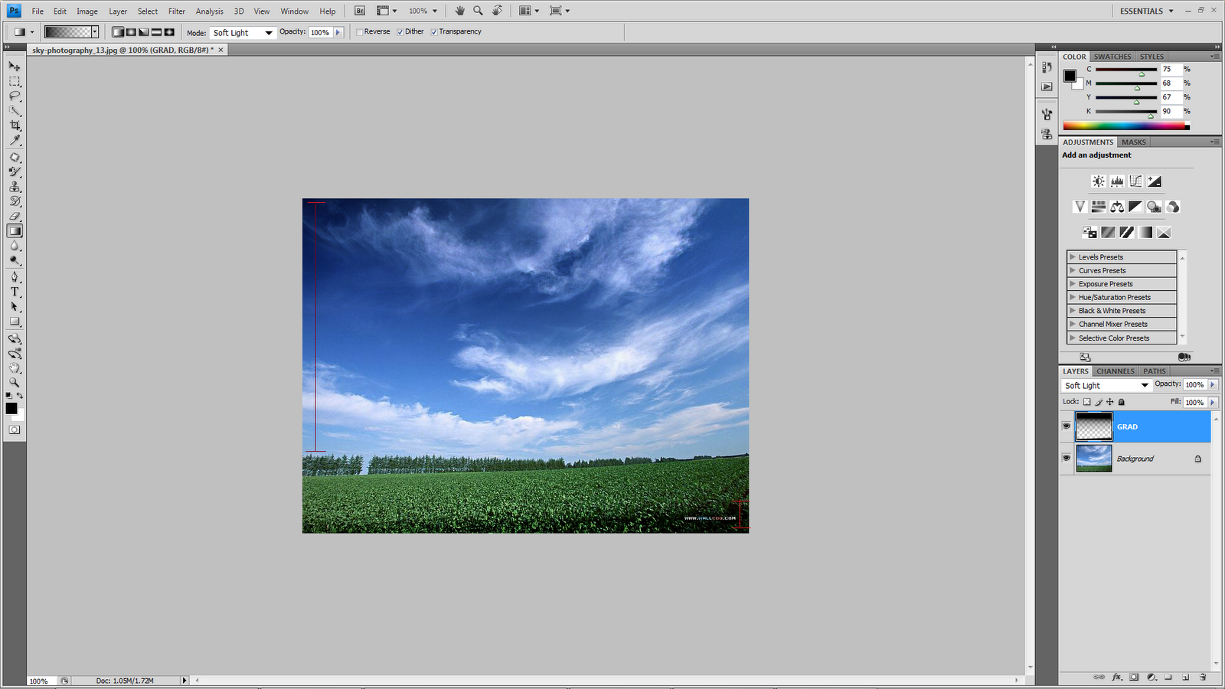Toggle lock image pixels
This screenshot has width=1225, height=689.
(1099, 402)
